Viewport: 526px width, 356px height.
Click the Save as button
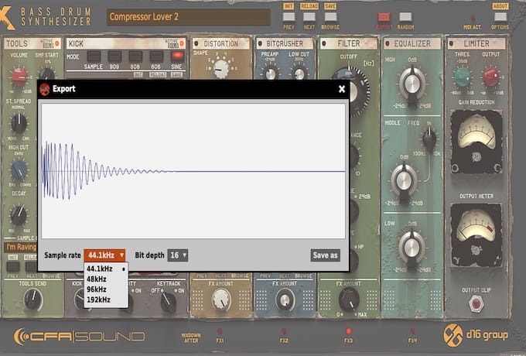(325, 255)
